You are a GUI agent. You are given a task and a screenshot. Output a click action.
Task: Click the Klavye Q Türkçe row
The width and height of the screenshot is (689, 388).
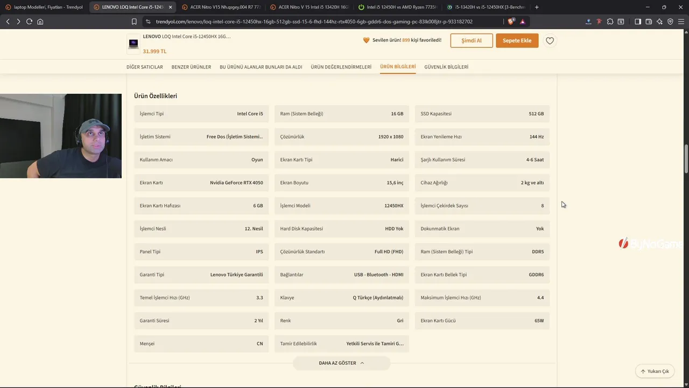pos(342,297)
